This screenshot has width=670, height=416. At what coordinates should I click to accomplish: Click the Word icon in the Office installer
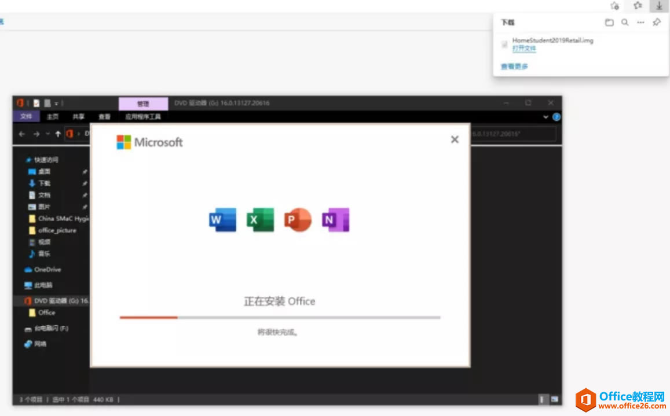222,219
